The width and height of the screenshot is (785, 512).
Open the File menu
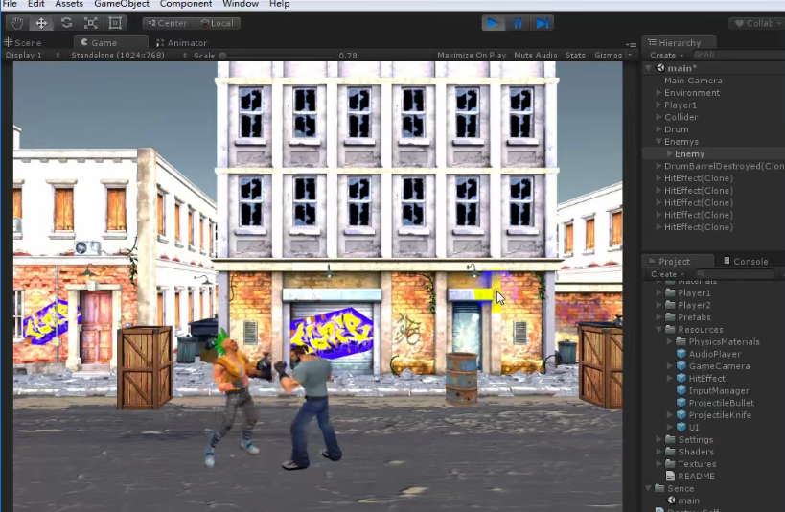[x=10, y=4]
